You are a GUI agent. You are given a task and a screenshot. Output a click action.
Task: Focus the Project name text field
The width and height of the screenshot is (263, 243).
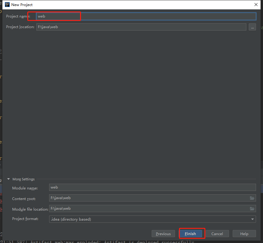146,16
